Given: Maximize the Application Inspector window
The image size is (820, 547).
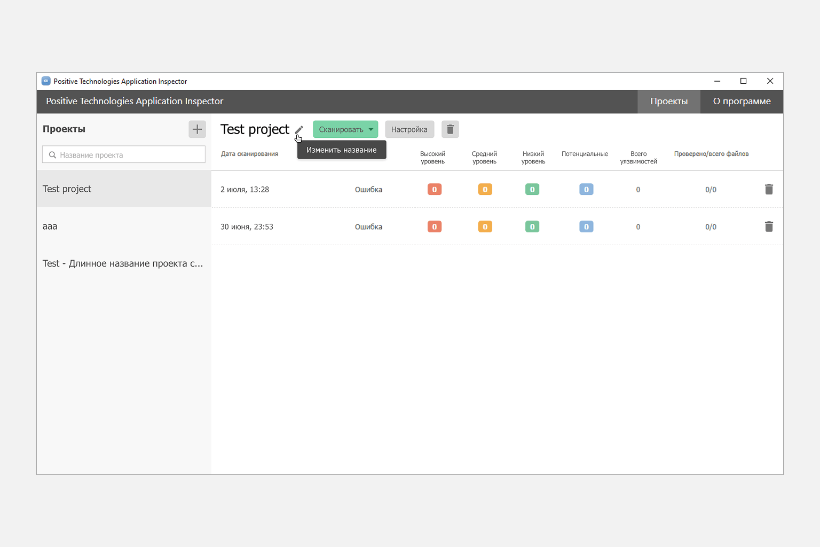Looking at the screenshot, I should pyautogui.click(x=743, y=81).
